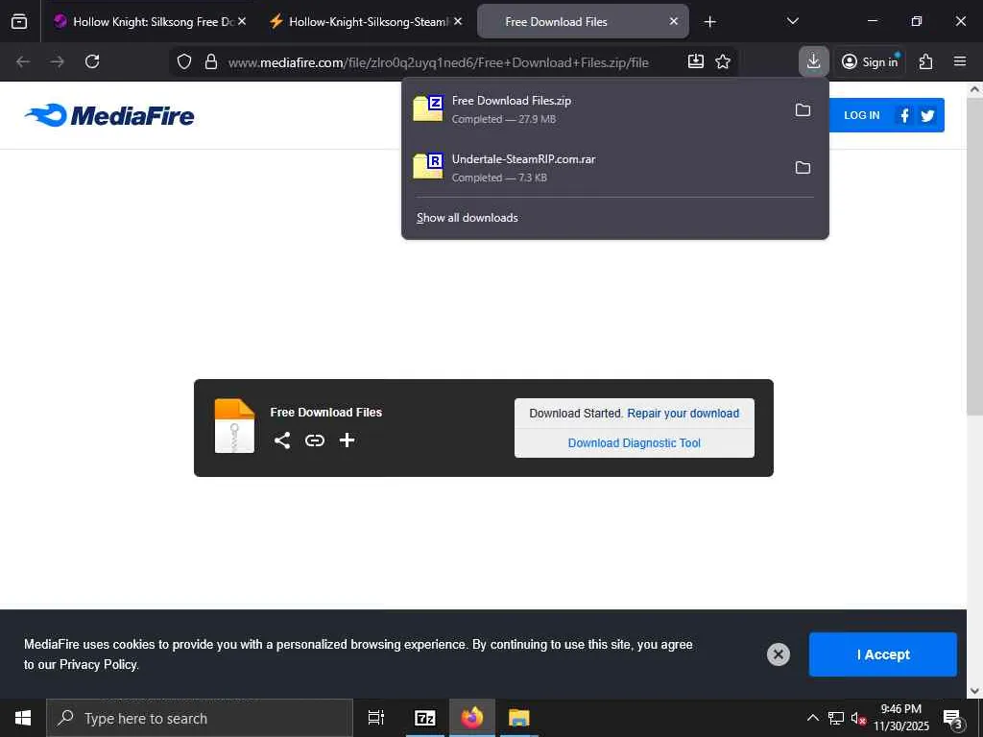
Task: Click the Sign in button
Action: click(871, 61)
